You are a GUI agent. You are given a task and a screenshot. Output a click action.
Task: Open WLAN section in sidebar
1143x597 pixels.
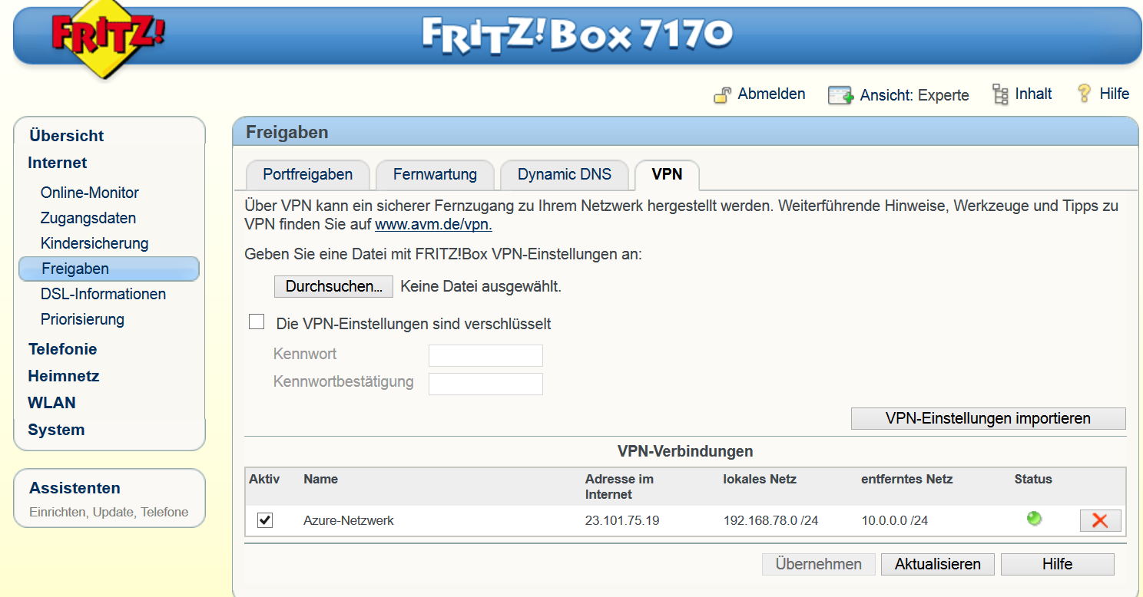coord(51,403)
